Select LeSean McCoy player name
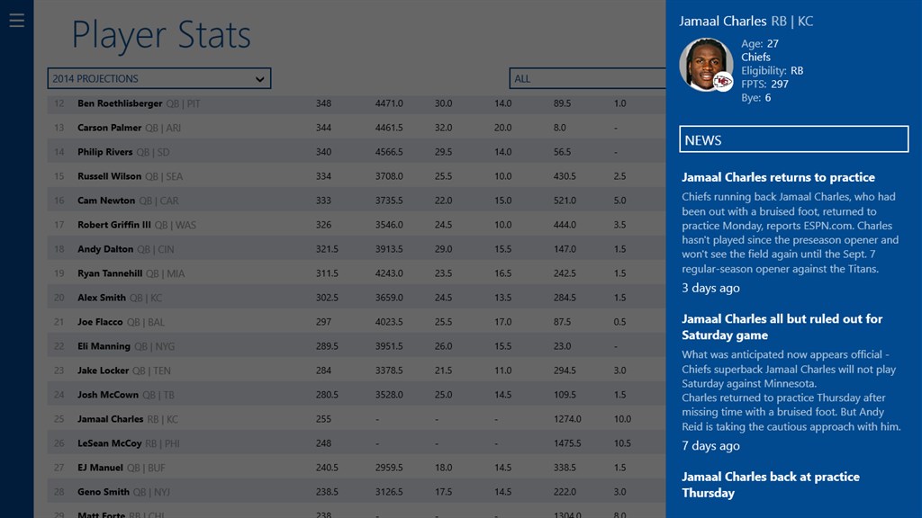 pyautogui.click(x=109, y=443)
